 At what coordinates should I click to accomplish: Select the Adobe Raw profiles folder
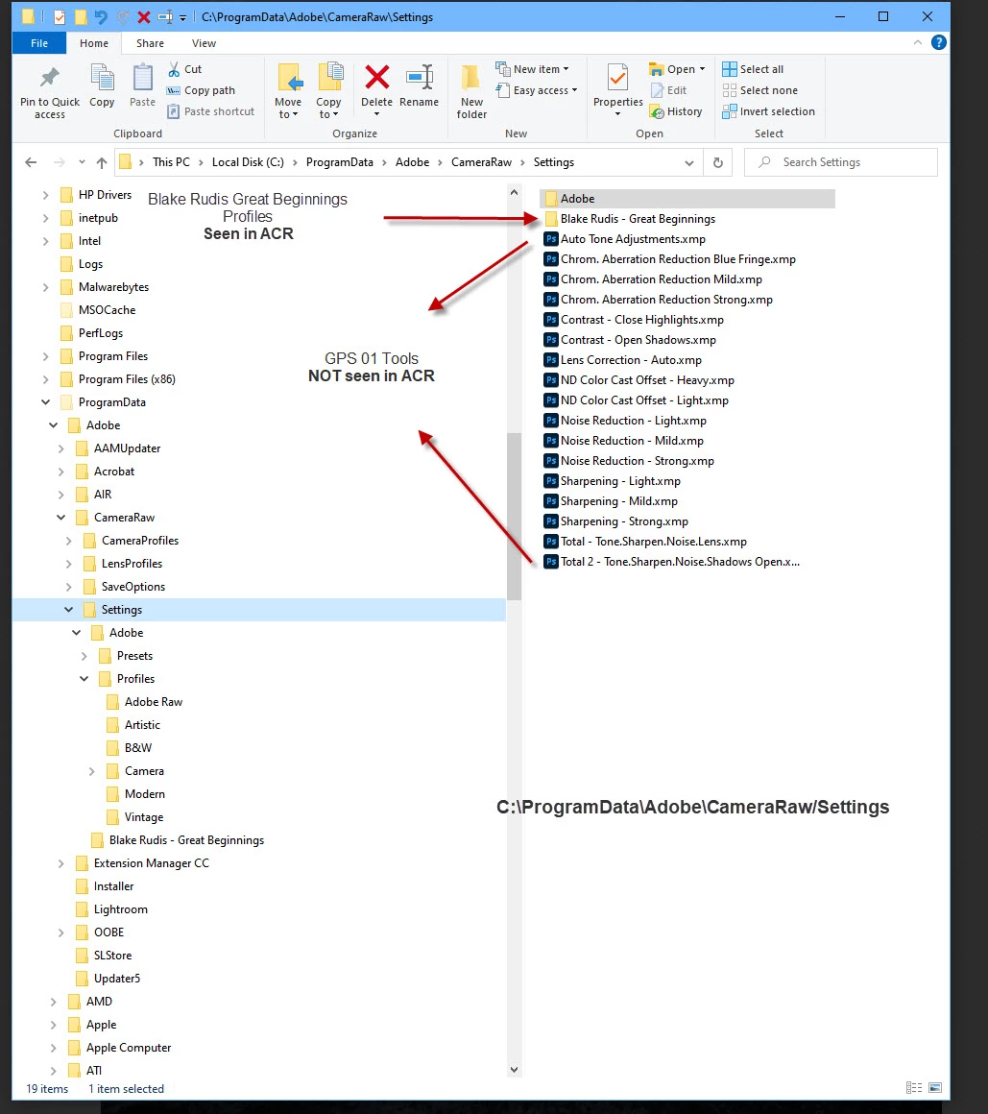coord(145,702)
